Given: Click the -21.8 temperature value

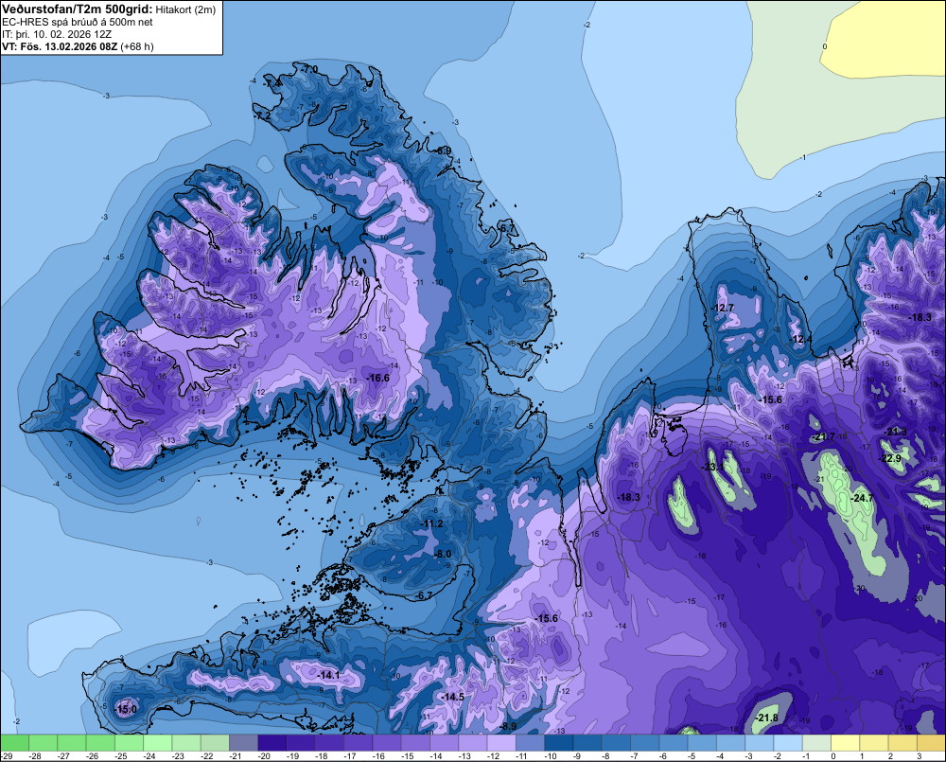Looking at the screenshot, I should point(766,718).
